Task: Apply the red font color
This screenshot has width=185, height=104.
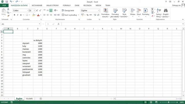Action: (x=38, y=15)
